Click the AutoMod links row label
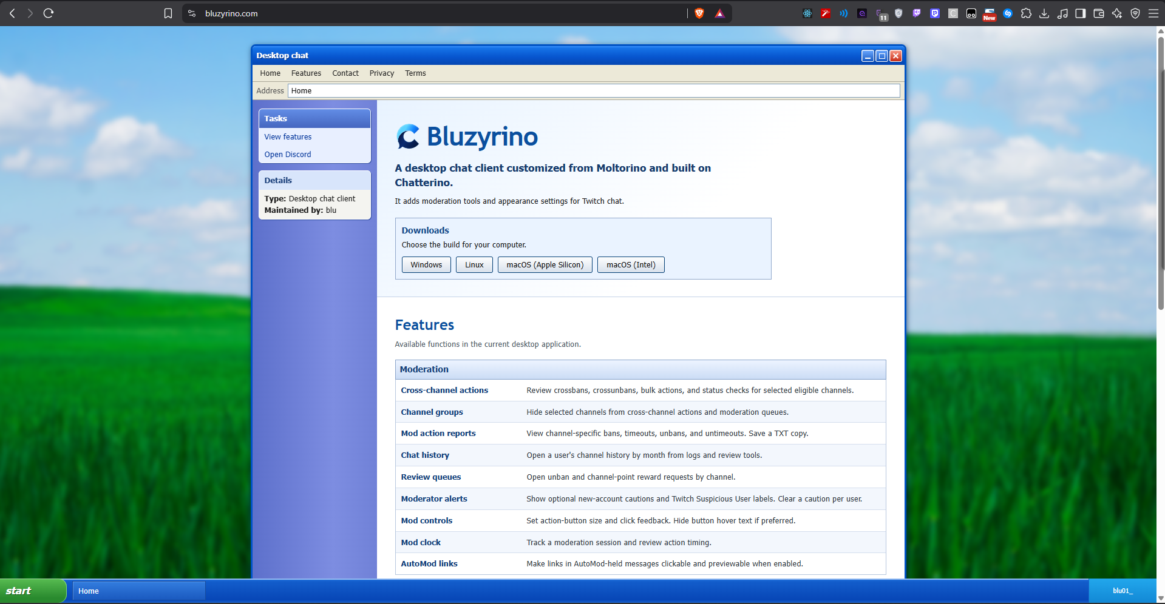This screenshot has width=1165, height=604. click(x=429, y=564)
